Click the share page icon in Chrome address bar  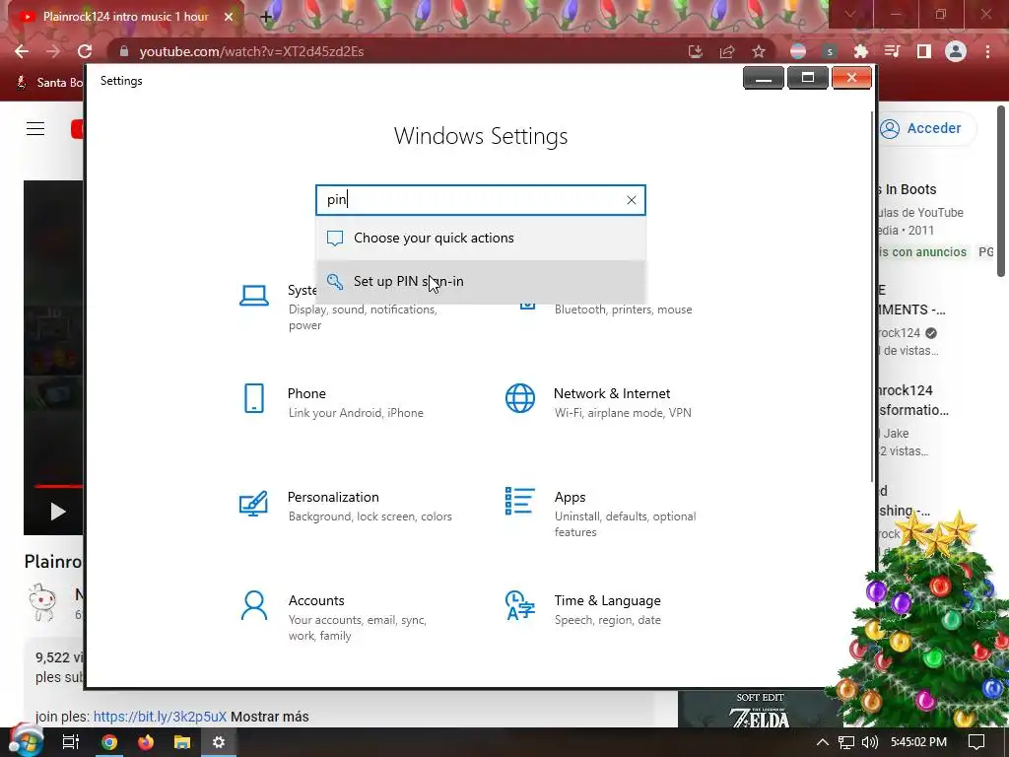click(727, 51)
